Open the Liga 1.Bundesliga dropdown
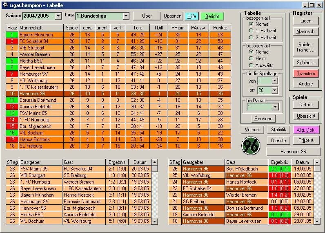The height and width of the screenshot is (233, 325). pyautogui.click(x=126, y=16)
